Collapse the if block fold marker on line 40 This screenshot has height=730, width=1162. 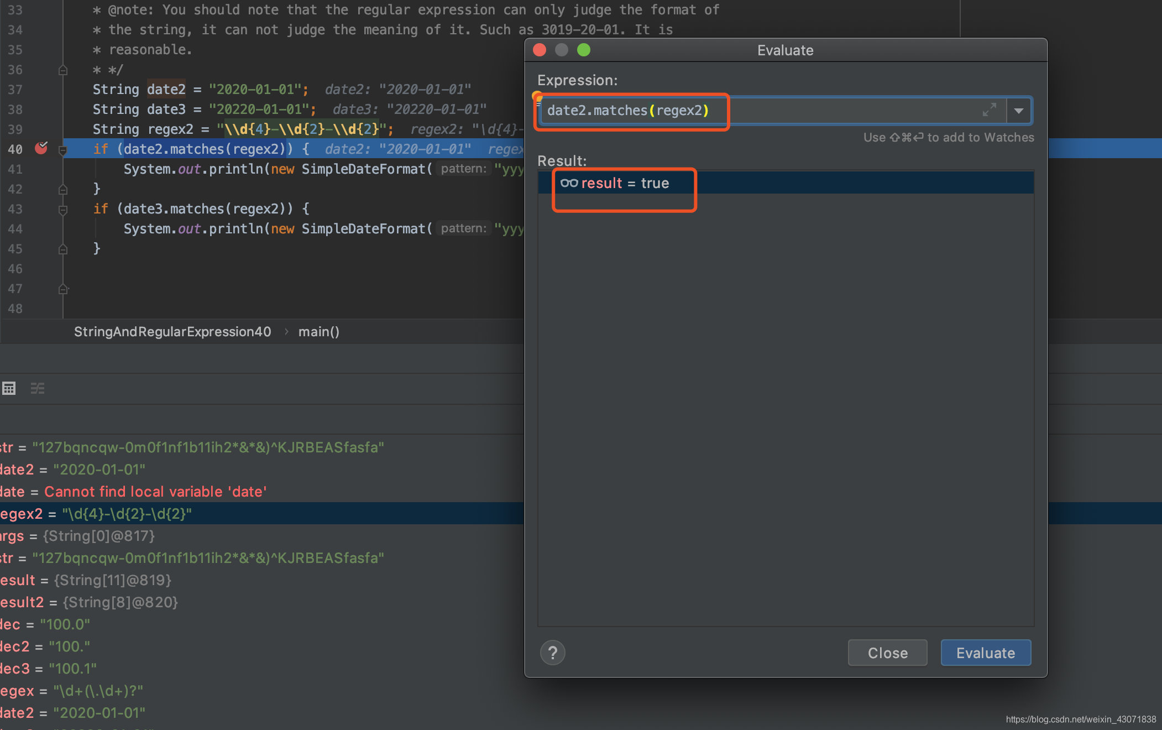pos(63,150)
